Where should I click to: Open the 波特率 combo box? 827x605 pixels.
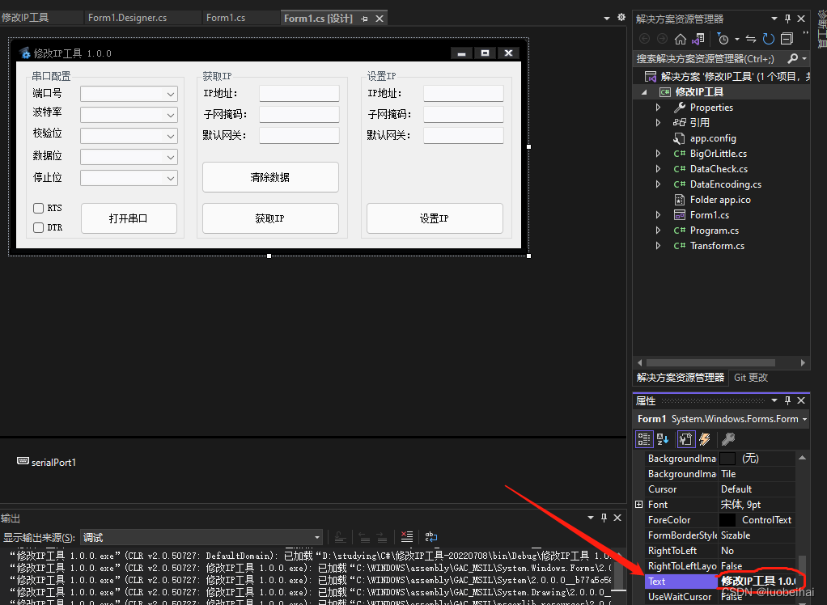click(x=129, y=115)
